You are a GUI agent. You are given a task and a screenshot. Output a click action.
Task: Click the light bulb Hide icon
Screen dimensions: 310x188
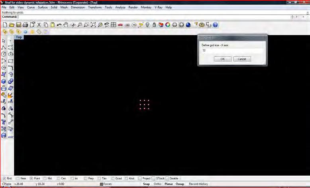pyautogui.click(x=147, y=25)
